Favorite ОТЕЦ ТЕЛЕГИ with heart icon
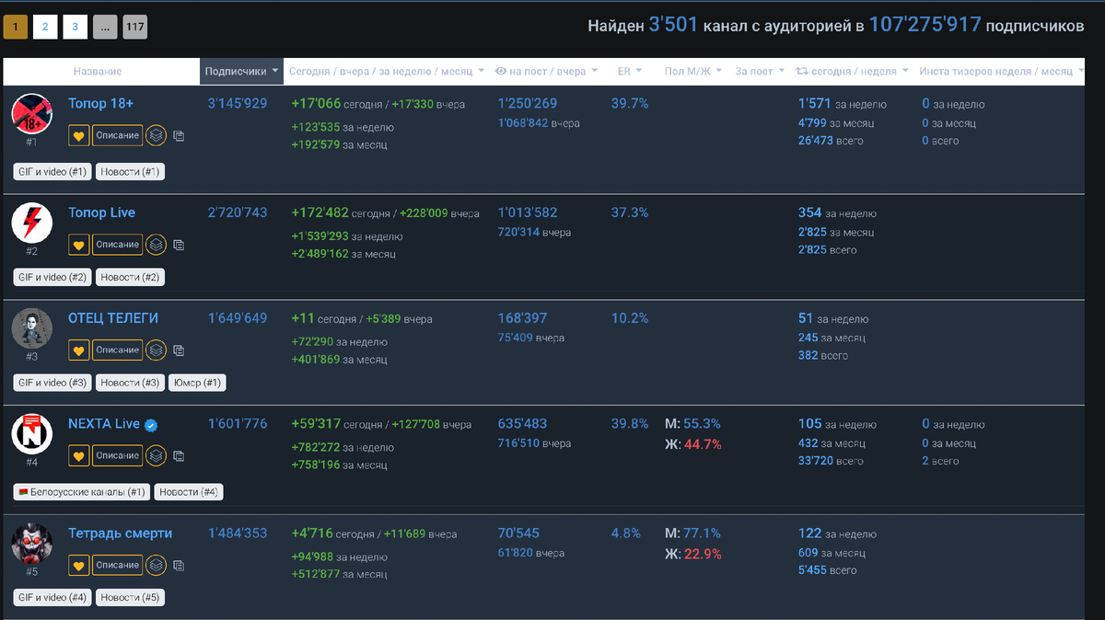This screenshot has width=1105, height=620. click(79, 350)
